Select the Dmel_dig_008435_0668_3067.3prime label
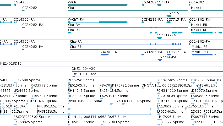The image size is (223, 126). (98, 117)
